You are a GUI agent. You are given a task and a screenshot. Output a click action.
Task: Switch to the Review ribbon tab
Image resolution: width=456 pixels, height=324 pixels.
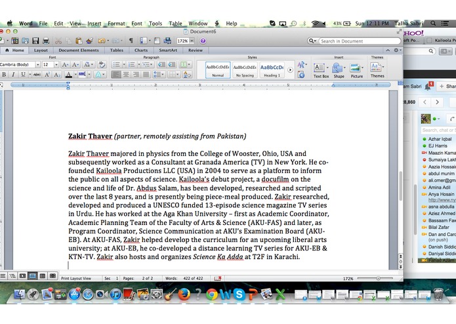click(196, 51)
